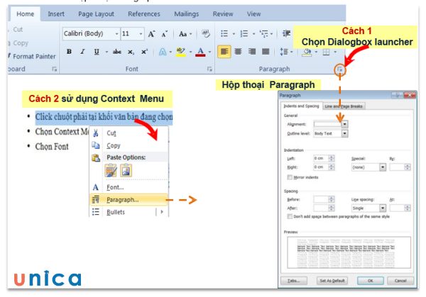Underline the selected text
Viewport: 426px width, 297px height.
tap(97, 52)
